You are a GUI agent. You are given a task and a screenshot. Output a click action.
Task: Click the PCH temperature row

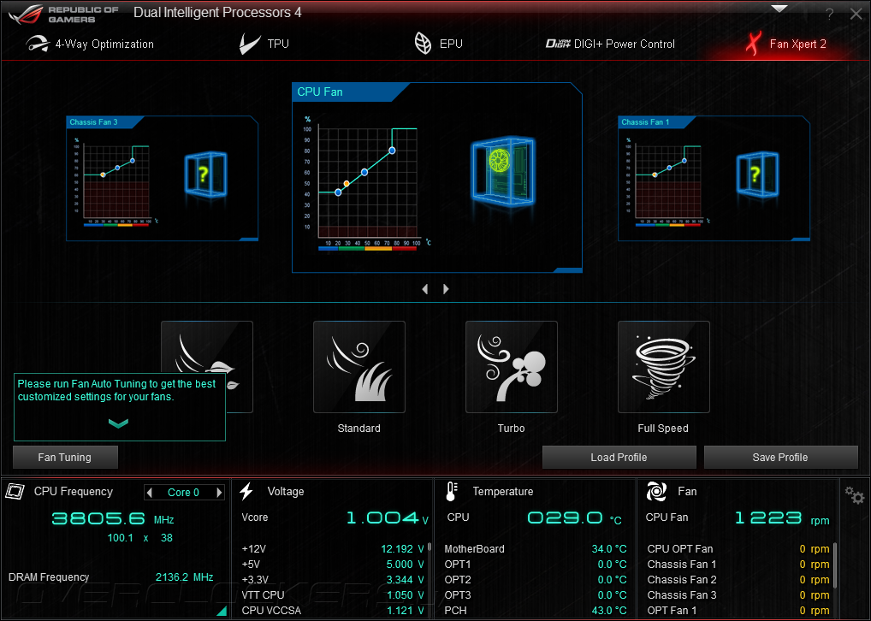[x=536, y=611]
